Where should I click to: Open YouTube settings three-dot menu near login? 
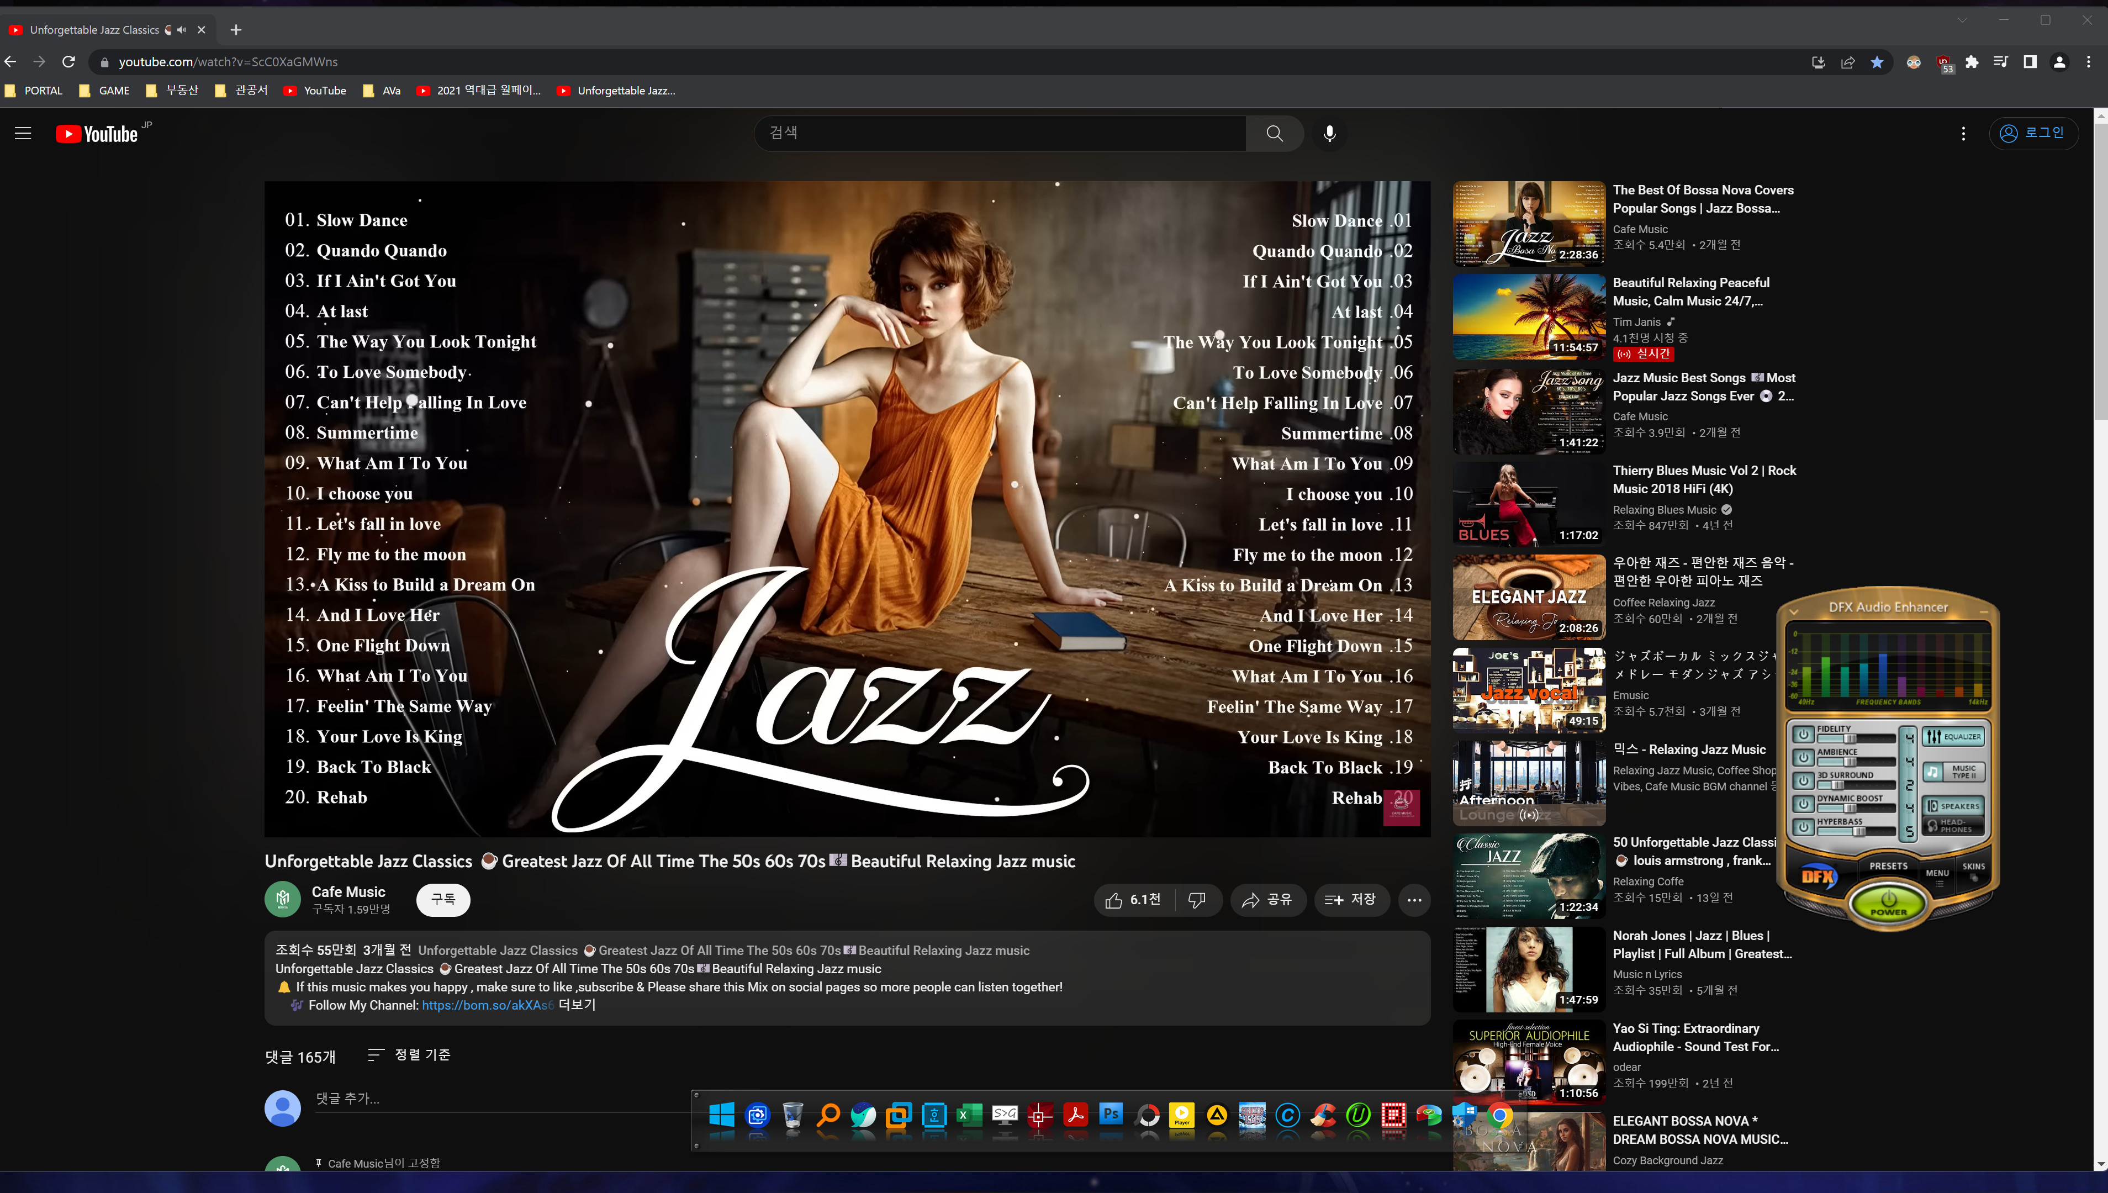click(1963, 134)
